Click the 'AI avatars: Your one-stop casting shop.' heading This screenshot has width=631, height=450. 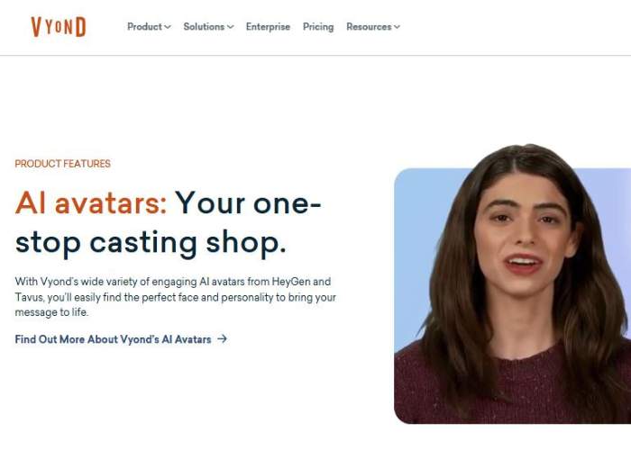[x=169, y=223]
